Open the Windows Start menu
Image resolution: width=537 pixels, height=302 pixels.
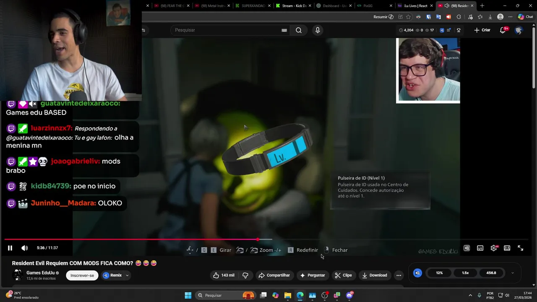click(188, 295)
